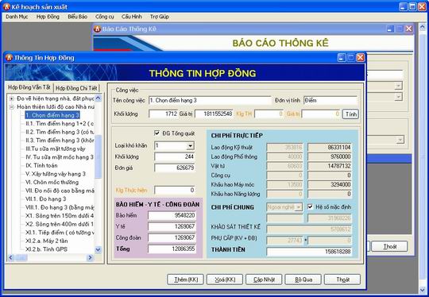Click the Khối lượng field showing 244

[175, 156]
